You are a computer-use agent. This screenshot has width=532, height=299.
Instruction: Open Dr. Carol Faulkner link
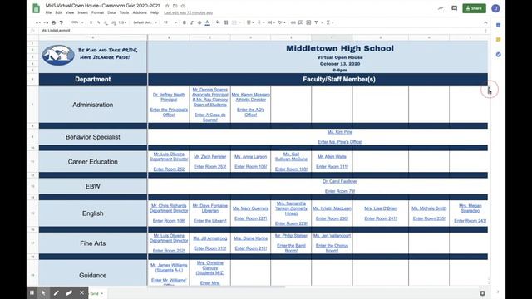340,181
